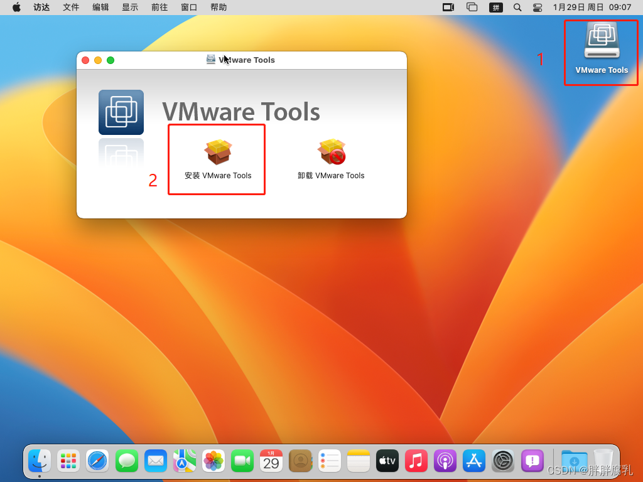Zoom the VMware Tools window with green button

click(x=111, y=60)
